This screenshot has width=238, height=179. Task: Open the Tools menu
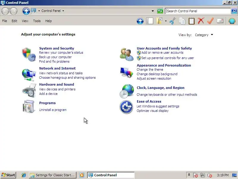(x=37, y=21)
